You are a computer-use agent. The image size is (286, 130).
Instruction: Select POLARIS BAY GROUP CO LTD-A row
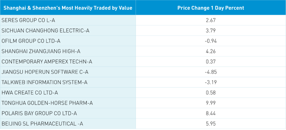[x=39, y=113]
